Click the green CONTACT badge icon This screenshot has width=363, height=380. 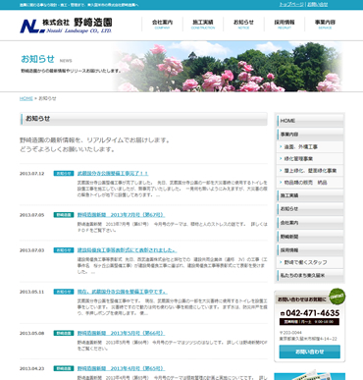pos(337,297)
